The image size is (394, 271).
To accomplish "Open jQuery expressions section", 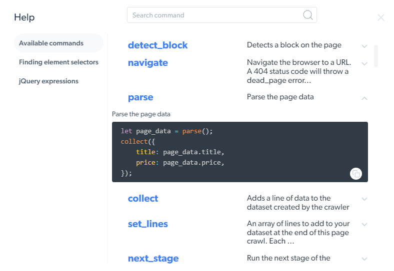I will 48,81.
